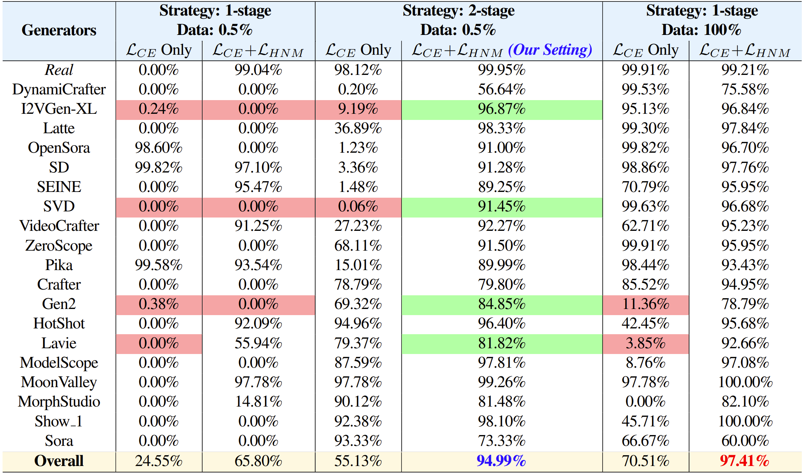Viewport: 804px width, 475px height.
Task: Click the blue "(Our Setting)" label
Action: (x=550, y=50)
